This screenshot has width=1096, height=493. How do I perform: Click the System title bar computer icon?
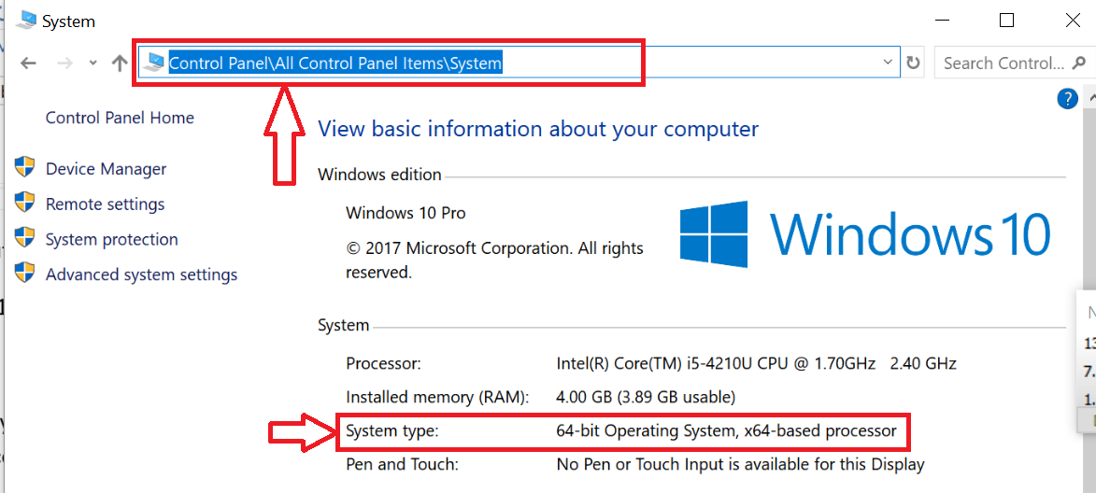point(26,21)
